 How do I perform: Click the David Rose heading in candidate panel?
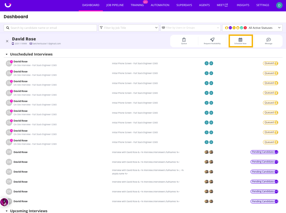point(24,39)
